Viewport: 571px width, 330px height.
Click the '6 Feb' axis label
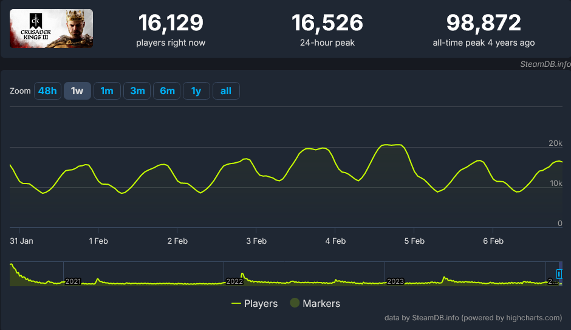[493, 241]
